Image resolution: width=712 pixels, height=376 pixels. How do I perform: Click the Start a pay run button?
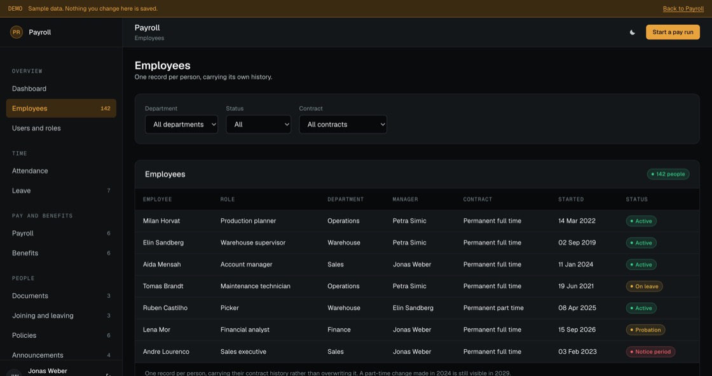pyautogui.click(x=673, y=32)
